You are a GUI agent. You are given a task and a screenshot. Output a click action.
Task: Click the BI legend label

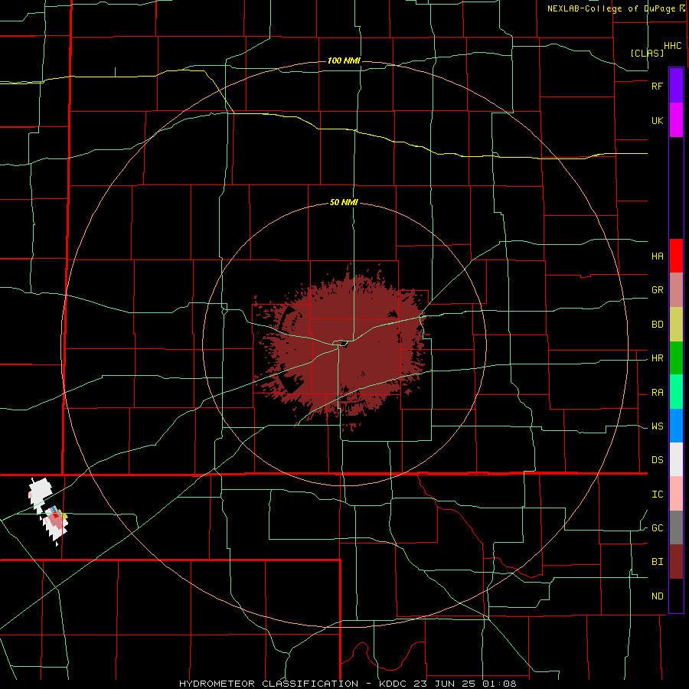(658, 562)
